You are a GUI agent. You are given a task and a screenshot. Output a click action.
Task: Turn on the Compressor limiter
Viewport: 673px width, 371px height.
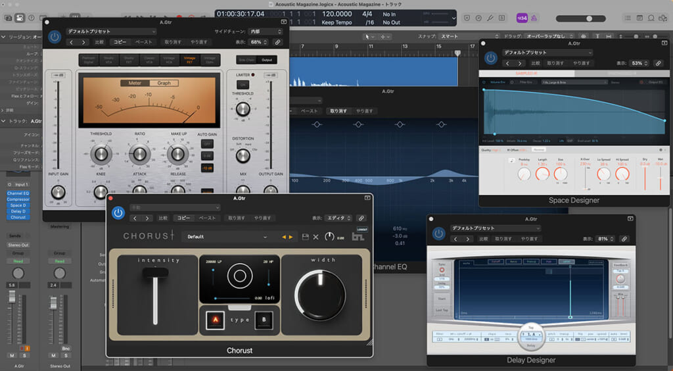(x=243, y=85)
